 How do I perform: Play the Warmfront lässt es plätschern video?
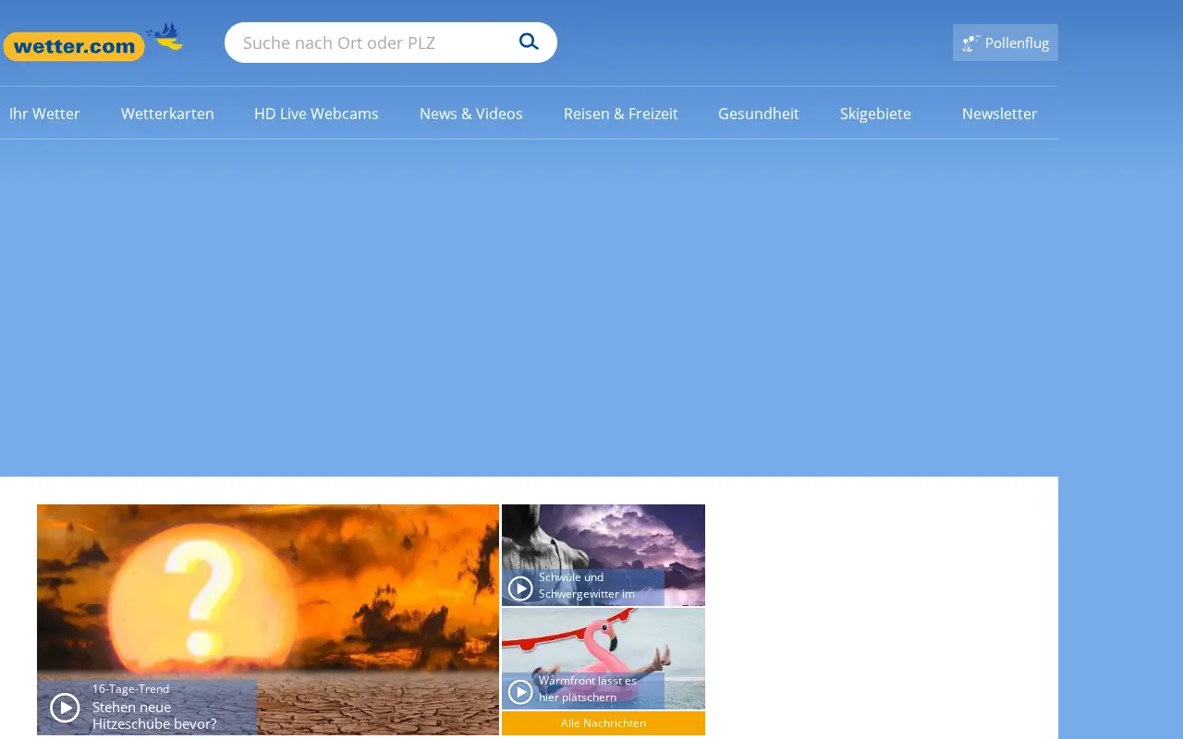[520, 691]
